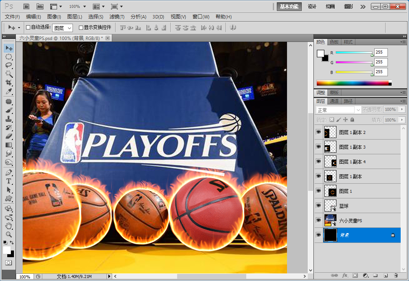Select the History Brush tool
The image size is (409, 281).
[9, 127]
